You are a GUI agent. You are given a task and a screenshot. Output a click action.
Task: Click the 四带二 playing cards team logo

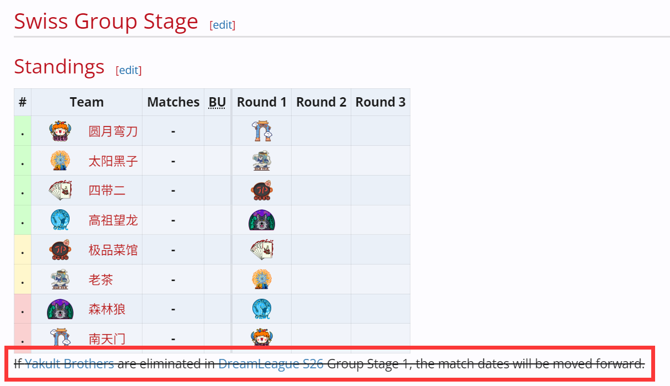pos(60,191)
